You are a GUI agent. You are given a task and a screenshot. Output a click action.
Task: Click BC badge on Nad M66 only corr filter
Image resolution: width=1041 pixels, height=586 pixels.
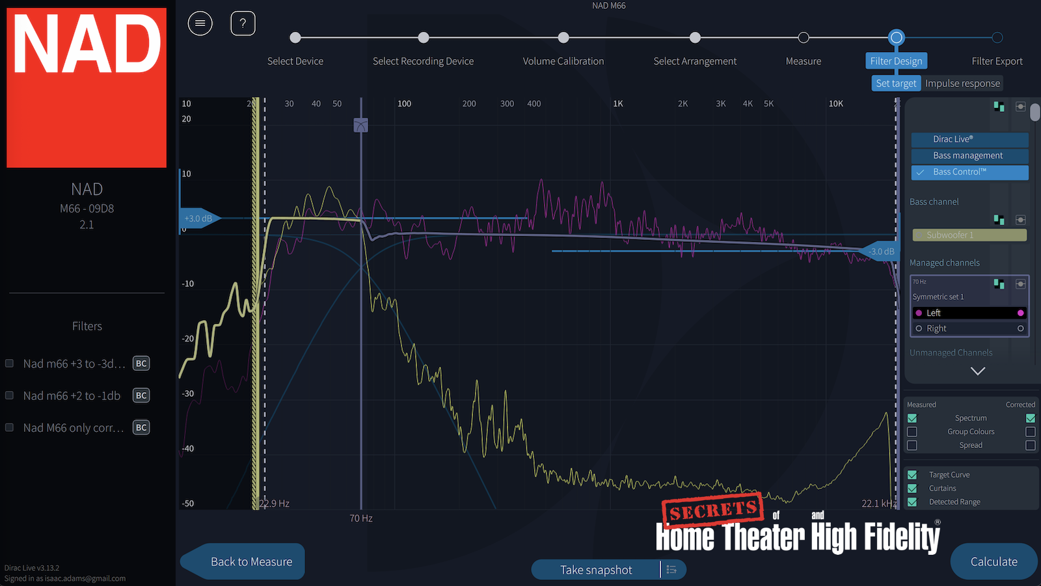click(141, 427)
